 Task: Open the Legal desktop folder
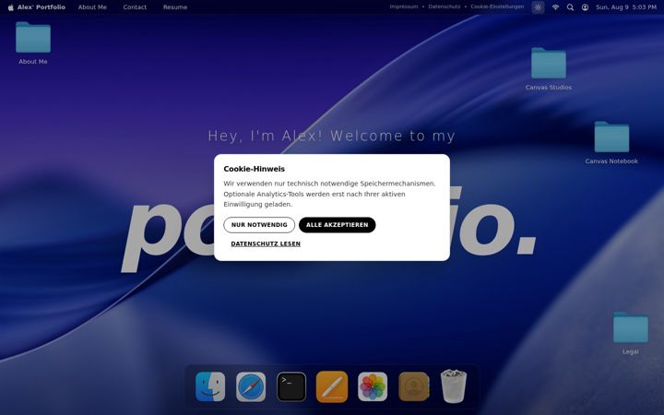(x=631, y=333)
